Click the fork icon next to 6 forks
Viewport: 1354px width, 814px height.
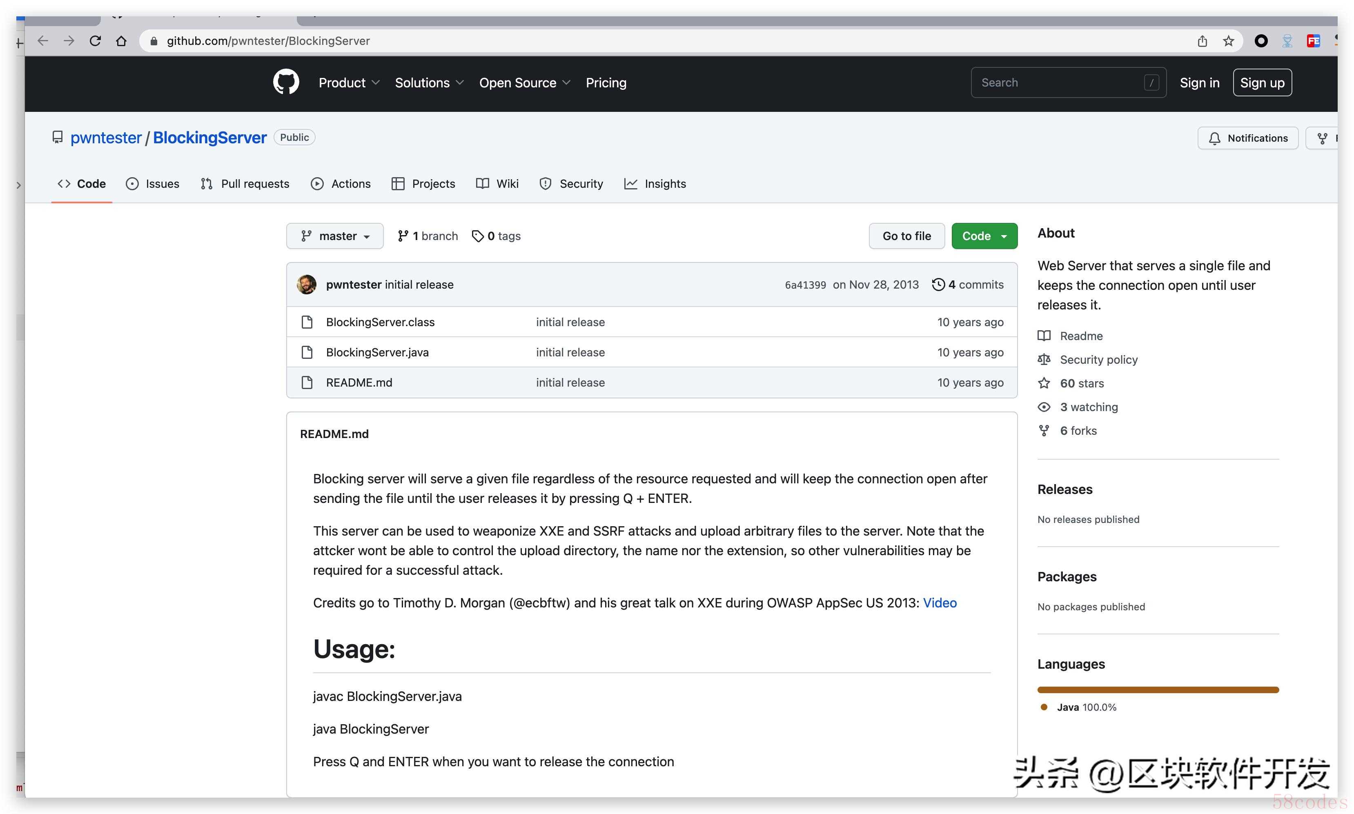tap(1044, 431)
